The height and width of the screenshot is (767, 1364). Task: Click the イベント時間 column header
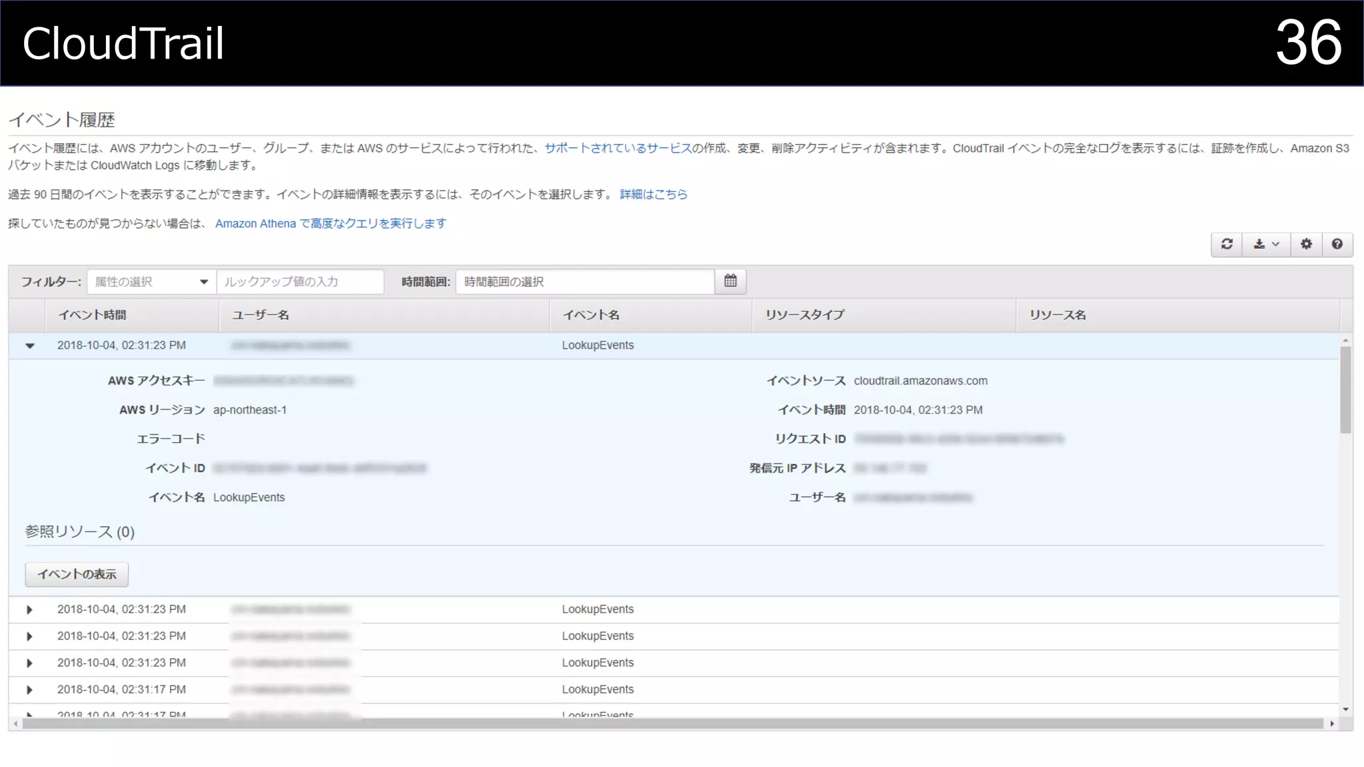[x=92, y=315]
